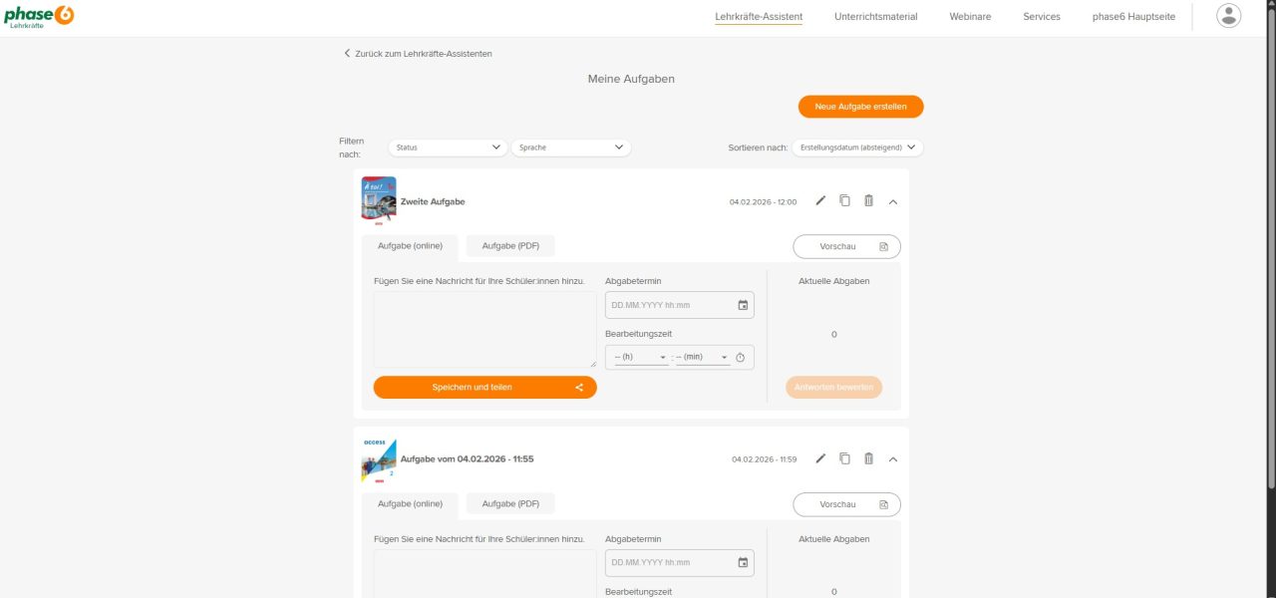Screen dimensions: 1276x598
Task: Open calendar picker in first Abgabetermin field
Action: (x=743, y=305)
